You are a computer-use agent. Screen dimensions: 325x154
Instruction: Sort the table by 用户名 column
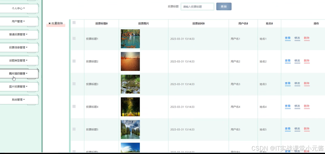pyautogui.click(x=243, y=24)
